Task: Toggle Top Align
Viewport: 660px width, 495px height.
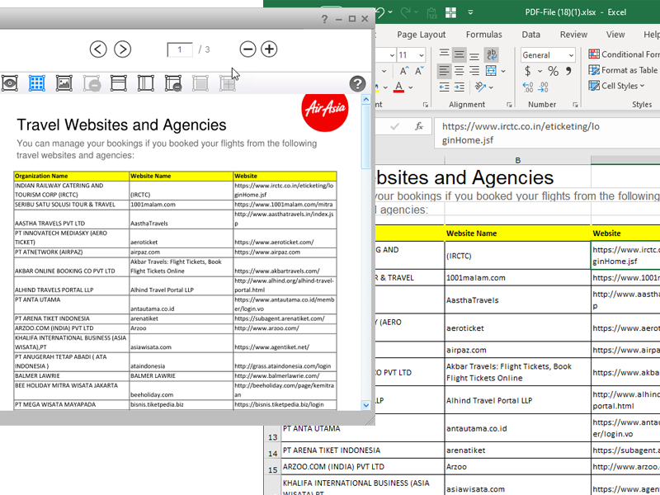Action: click(444, 54)
